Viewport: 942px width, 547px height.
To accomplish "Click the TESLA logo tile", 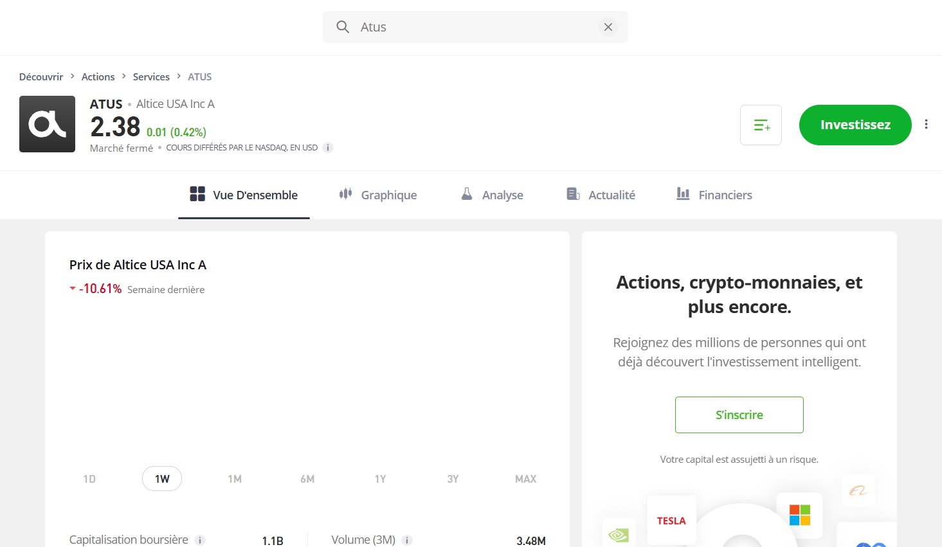I will [x=671, y=521].
